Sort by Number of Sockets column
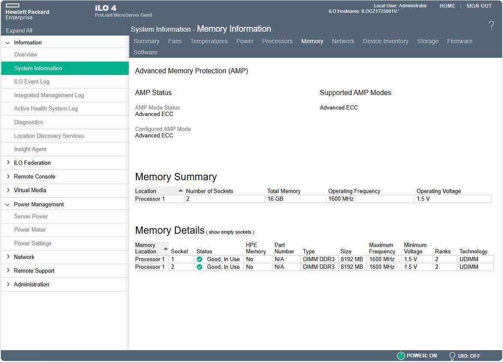This screenshot has height=363, width=503. coord(210,191)
